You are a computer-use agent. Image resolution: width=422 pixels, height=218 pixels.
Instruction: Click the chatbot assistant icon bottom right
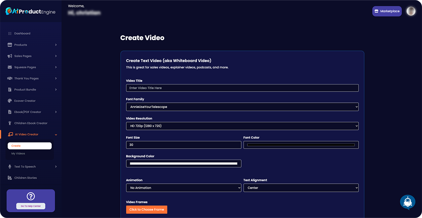click(408, 202)
